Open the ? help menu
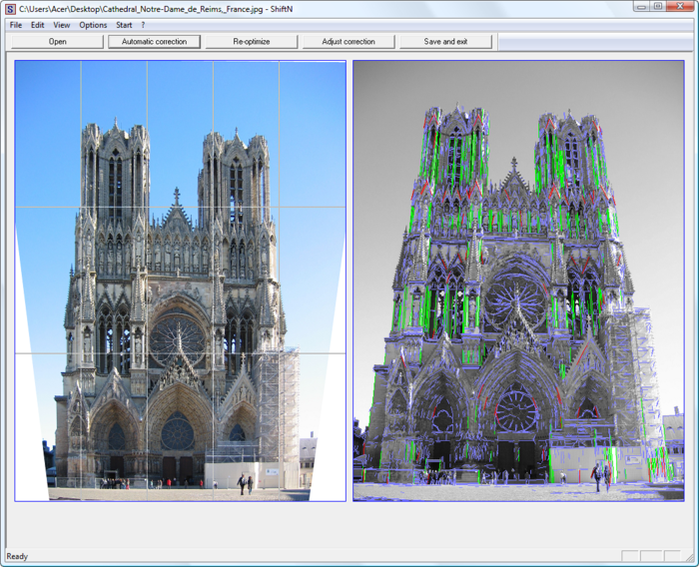 143,25
